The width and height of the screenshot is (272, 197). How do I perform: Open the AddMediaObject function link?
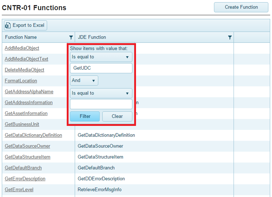coord(22,48)
